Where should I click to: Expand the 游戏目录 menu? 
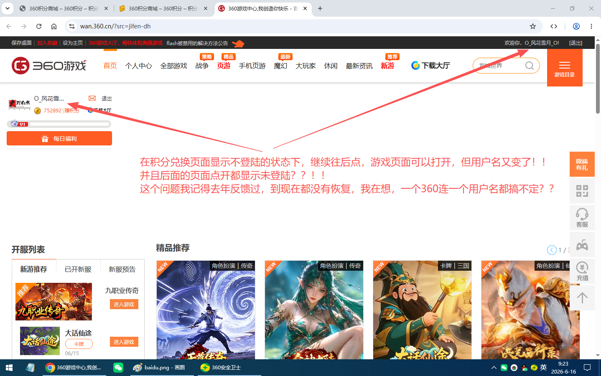click(x=565, y=68)
